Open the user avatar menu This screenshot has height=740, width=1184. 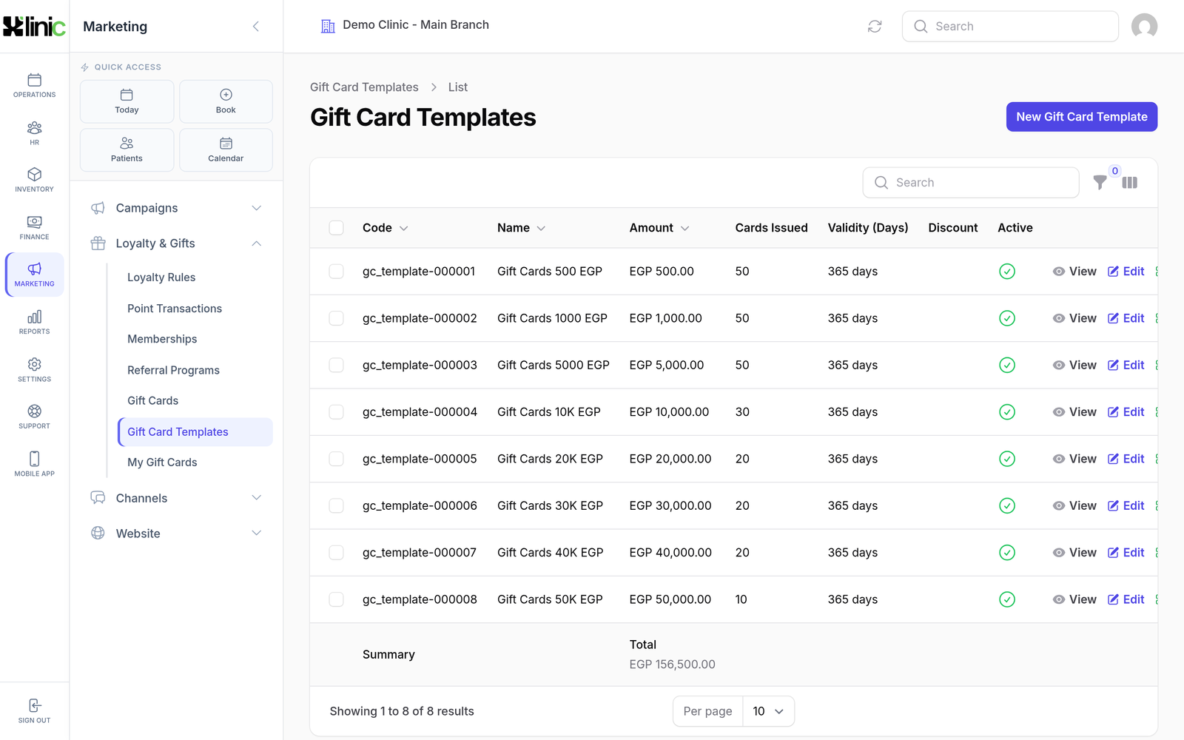(x=1144, y=27)
